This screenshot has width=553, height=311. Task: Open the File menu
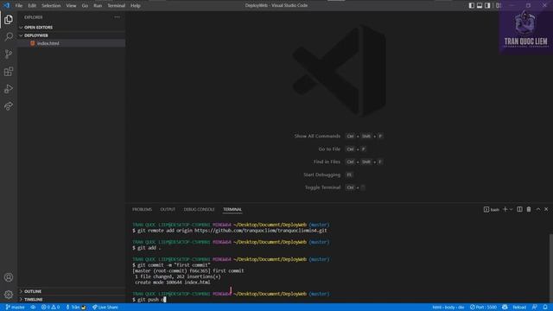pos(19,6)
